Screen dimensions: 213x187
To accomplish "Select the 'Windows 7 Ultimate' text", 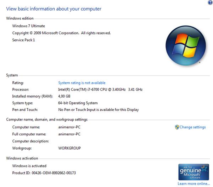I will (28, 26).
